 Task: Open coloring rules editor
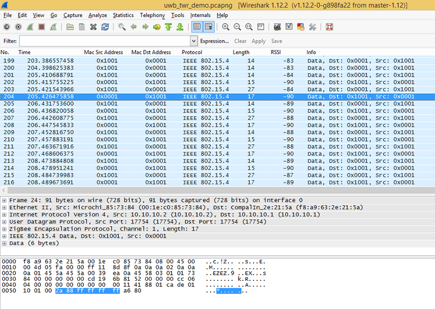point(300,27)
